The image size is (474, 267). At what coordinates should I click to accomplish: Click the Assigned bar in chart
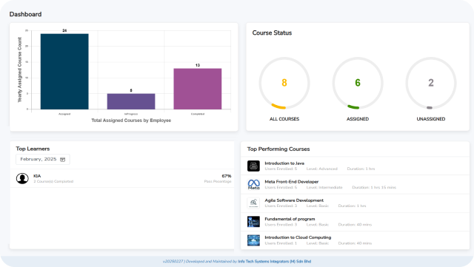pyautogui.click(x=64, y=71)
